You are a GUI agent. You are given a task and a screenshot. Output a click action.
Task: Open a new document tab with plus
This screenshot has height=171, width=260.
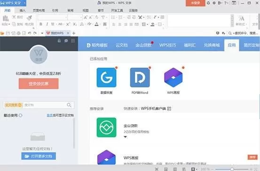[74, 33]
